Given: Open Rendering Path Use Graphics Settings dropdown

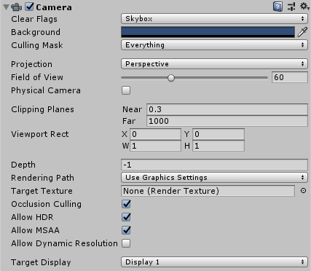Looking at the screenshot, I should pos(214,178).
